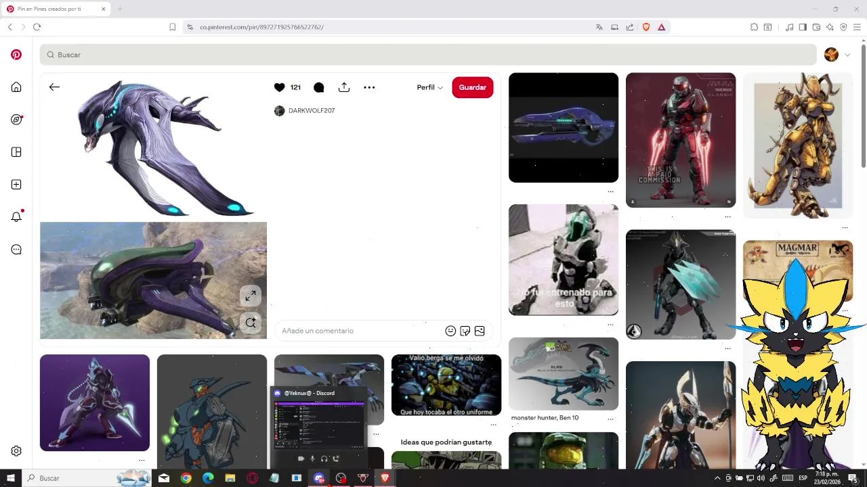The width and height of the screenshot is (867, 487).
Task: Mute microphone in Discord preview popup
Action: point(312,459)
